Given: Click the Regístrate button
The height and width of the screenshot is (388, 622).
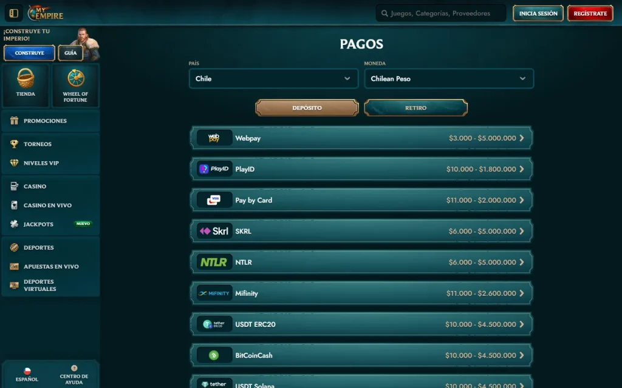Looking at the screenshot, I should pos(590,13).
